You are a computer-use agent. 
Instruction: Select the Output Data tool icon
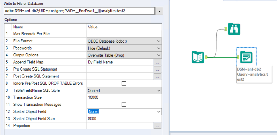pyautogui.click(x=246, y=57)
